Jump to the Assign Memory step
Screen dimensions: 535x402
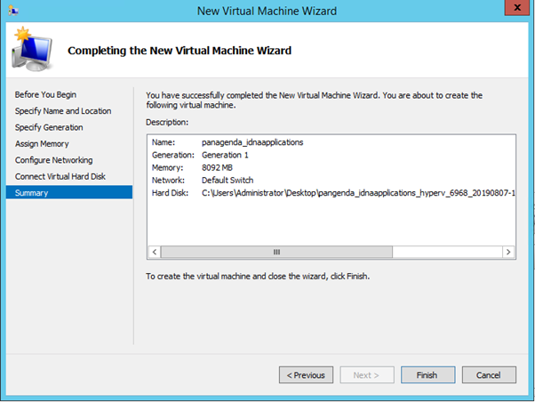point(42,144)
